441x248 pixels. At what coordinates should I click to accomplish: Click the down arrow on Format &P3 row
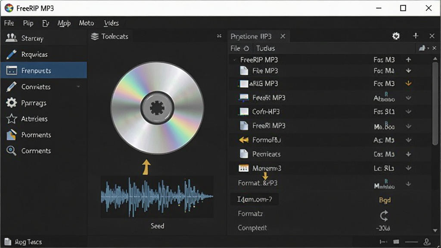[408, 184]
